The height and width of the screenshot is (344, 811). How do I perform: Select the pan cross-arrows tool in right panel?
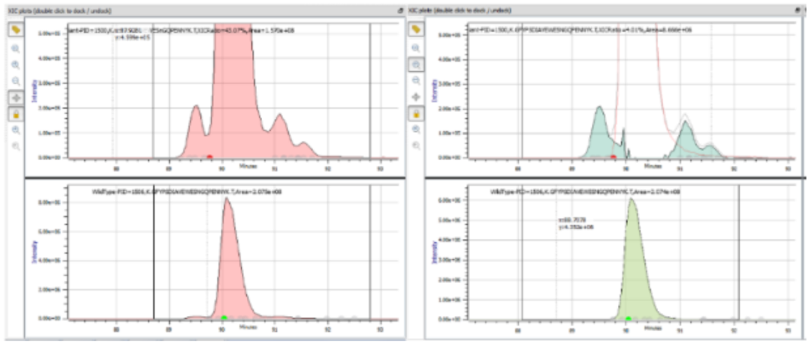pos(416,97)
